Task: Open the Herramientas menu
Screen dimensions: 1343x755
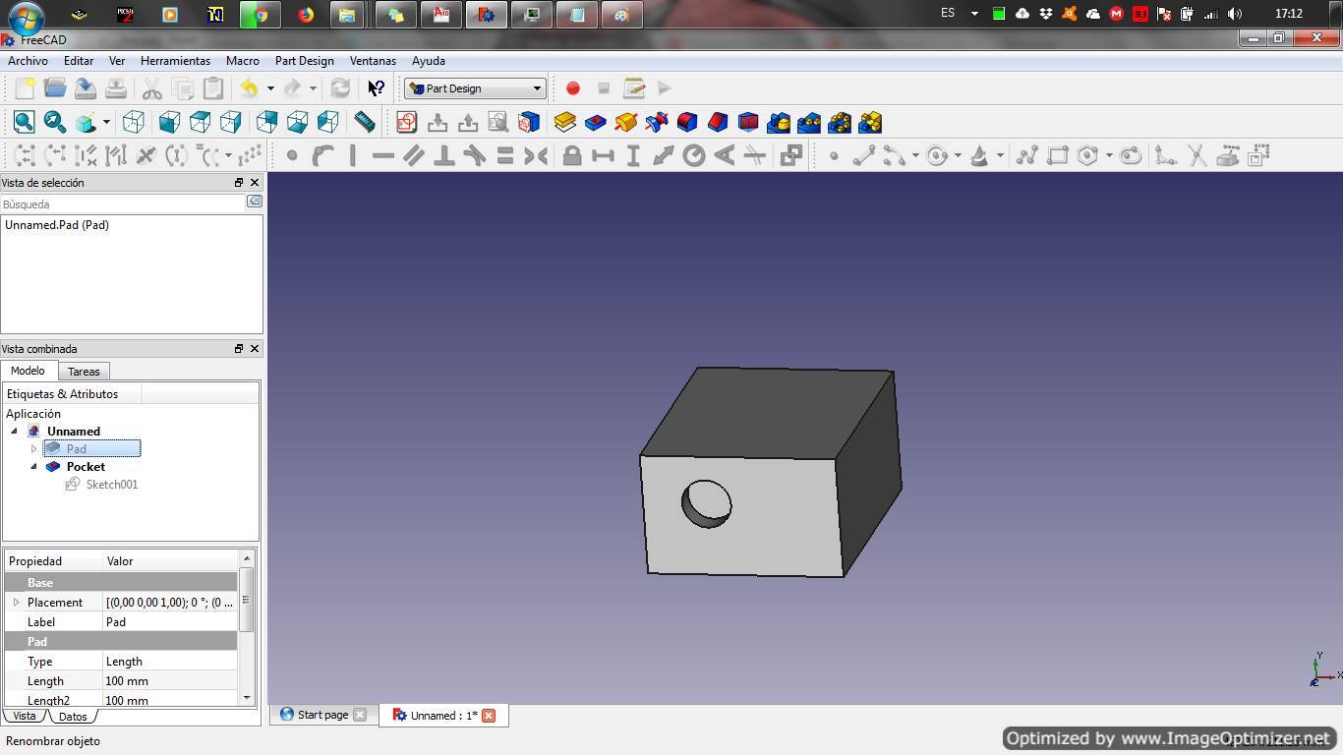Action: (175, 61)
